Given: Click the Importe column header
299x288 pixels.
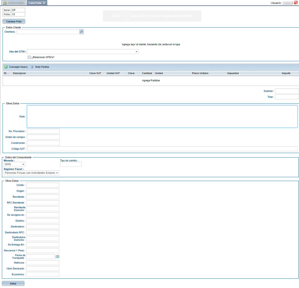Looking at the screenshot, I should coord(286,73).
